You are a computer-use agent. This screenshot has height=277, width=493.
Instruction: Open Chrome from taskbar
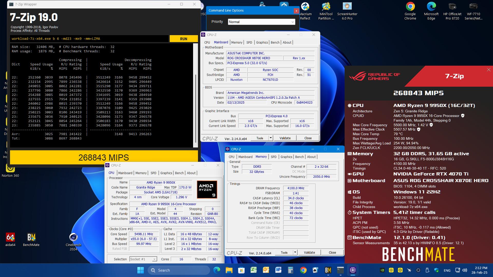pyautogui.click(x=303, y=270)
